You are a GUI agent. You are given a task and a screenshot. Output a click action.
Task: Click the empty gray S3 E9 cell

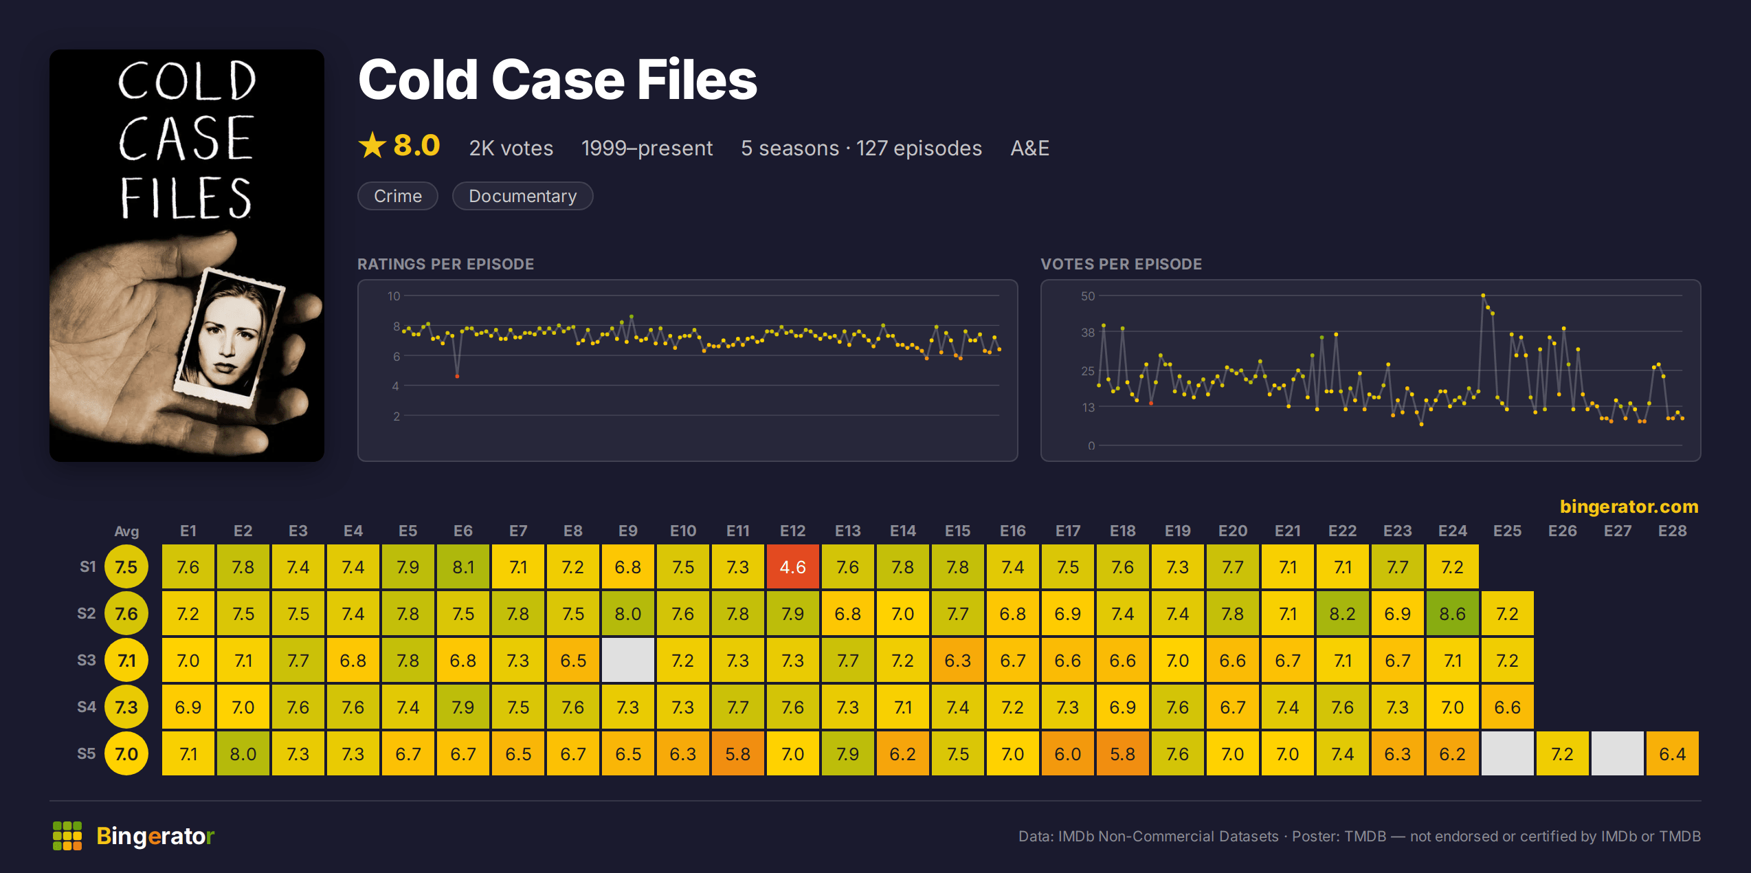[x=628, y=661]
